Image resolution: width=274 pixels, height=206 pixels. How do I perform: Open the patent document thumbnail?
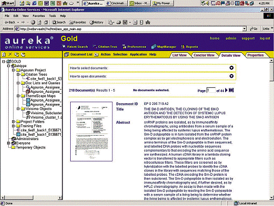(92, 131)
